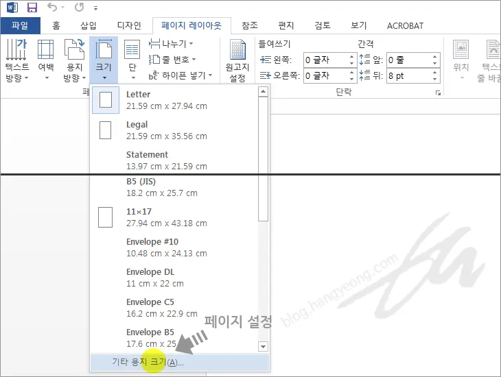
Task: Choose Envelope #10 size
Action: coord(174,247)
